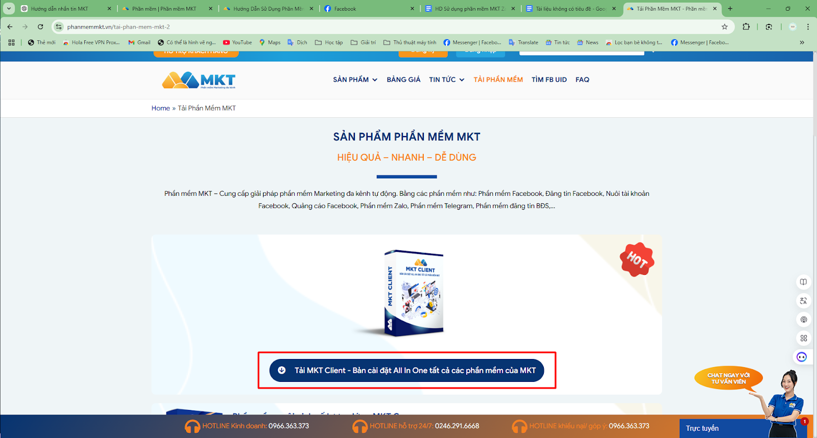Expand the 'TIN TỨC' menu

pyautogui.click(x=447, y=80)
